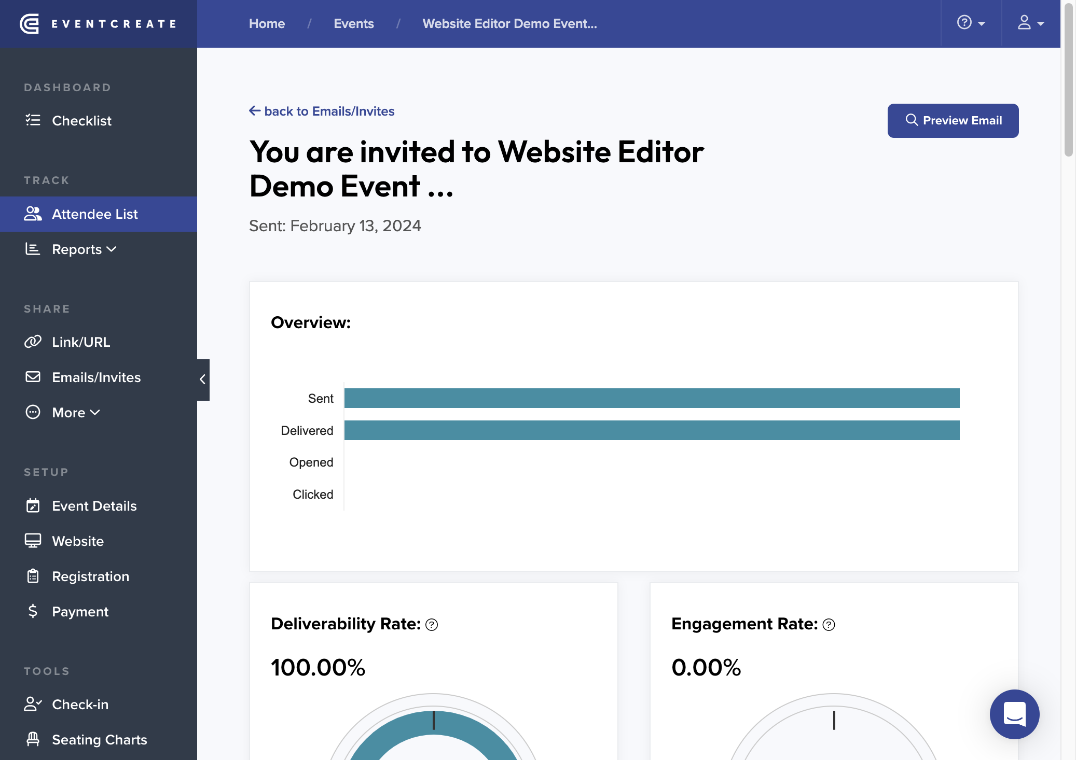Click the Link/URL chain icon

click(x=33, y=342)
